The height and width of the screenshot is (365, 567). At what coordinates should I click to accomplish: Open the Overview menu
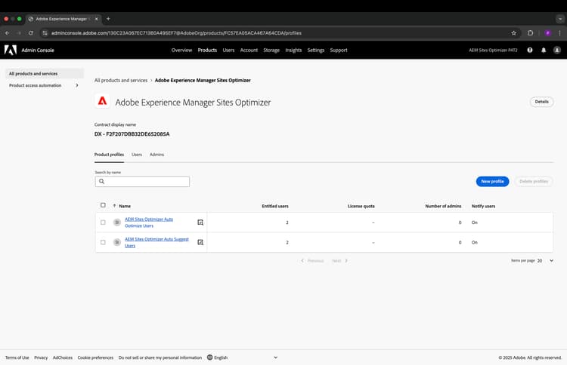click(181, 50)
